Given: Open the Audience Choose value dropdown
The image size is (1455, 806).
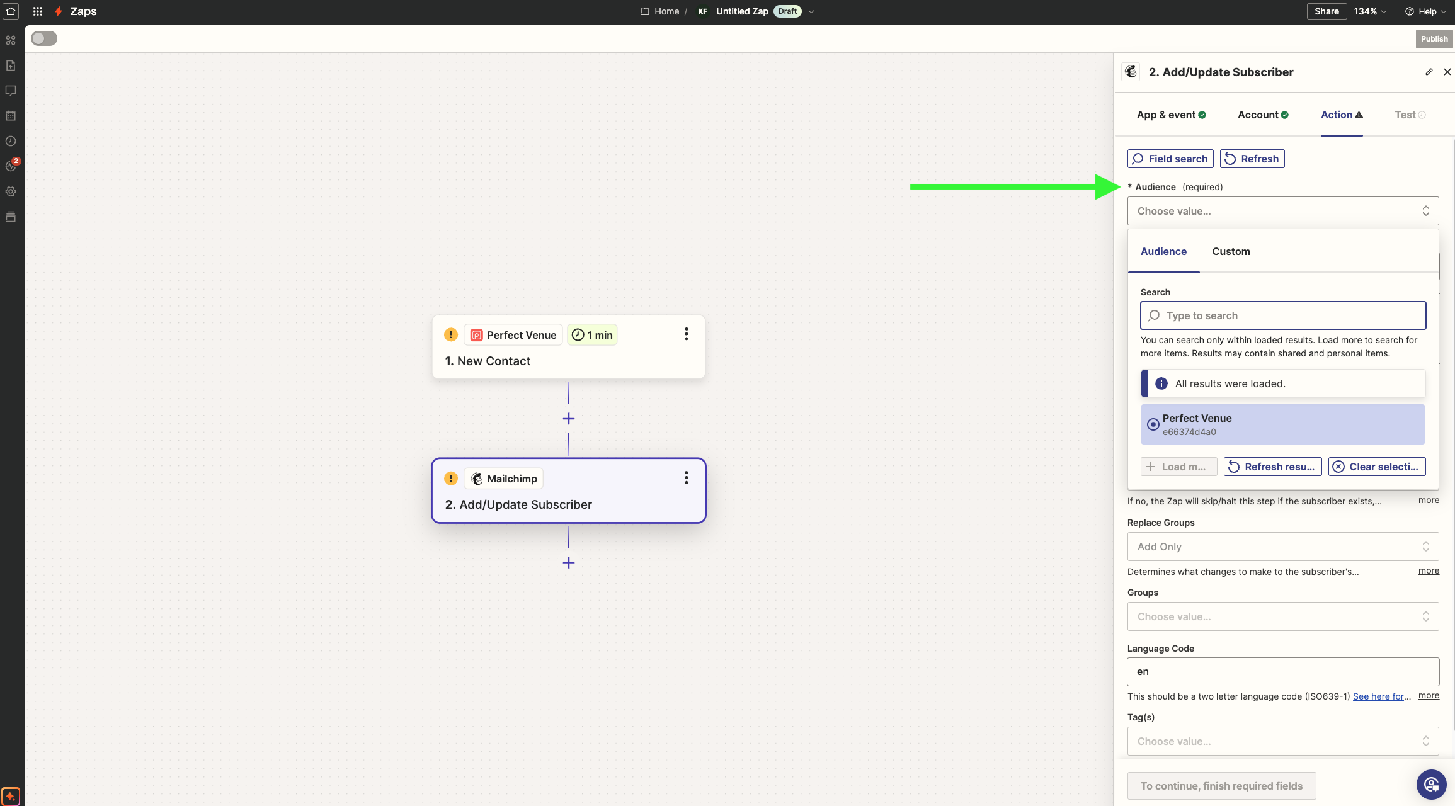Looking at the screenshot, I should 1283,211.
